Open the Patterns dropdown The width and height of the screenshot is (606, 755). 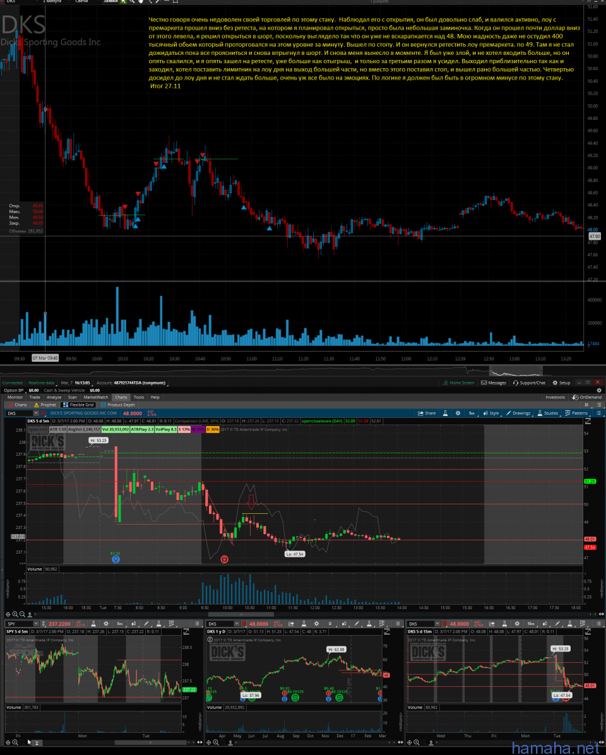tap(576, 413)
